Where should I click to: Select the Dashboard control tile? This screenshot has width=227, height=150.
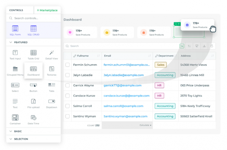33,71
